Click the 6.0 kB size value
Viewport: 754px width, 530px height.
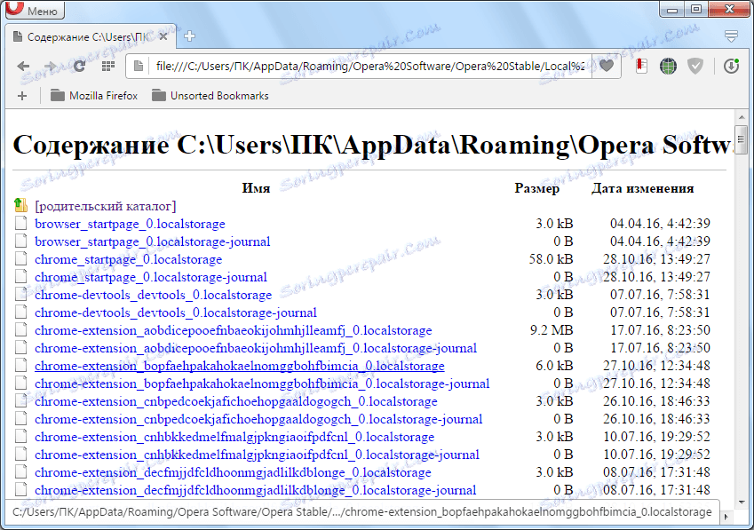click(554, 366)
